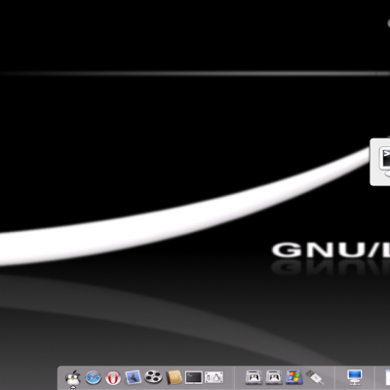The image size is (390, 390).
Task: Launch the Safari compass browser icon
Action: click(93, 378)
